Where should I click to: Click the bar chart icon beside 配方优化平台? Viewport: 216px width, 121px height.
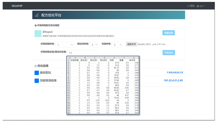(37, 15)
